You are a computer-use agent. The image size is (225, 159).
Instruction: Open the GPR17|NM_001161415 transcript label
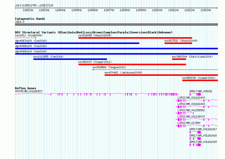click(203, 142)
